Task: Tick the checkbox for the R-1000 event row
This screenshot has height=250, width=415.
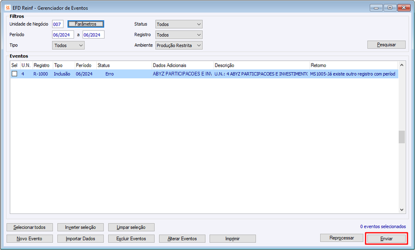Action: pos(14,74)
